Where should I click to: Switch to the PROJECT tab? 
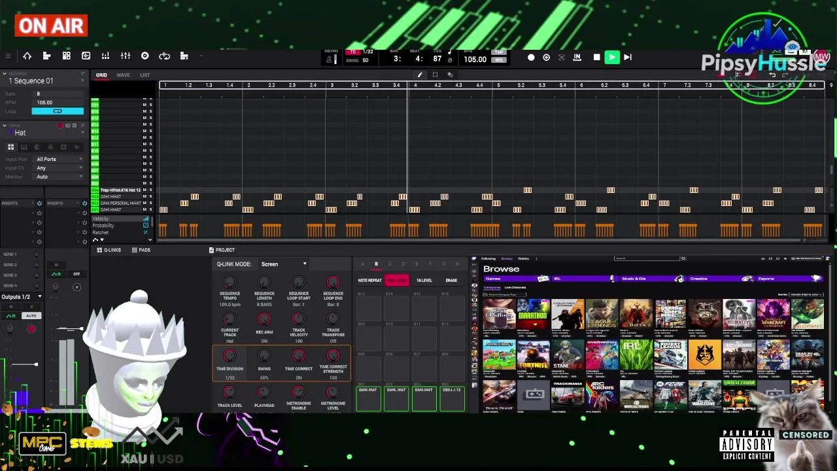222,250
